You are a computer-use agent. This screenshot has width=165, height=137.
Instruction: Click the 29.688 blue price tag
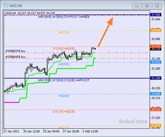point(156,94)
